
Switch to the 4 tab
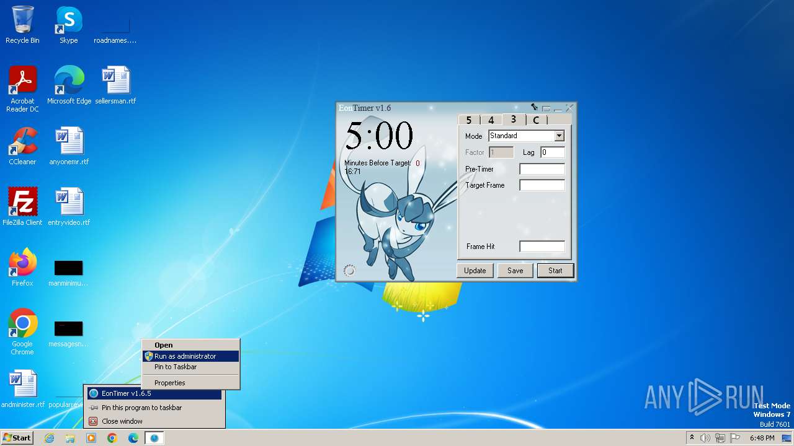coord(491,120)
